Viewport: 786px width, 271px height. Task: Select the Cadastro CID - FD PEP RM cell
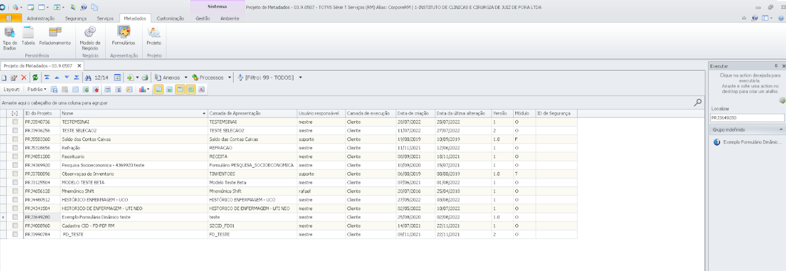click(134, 226)
